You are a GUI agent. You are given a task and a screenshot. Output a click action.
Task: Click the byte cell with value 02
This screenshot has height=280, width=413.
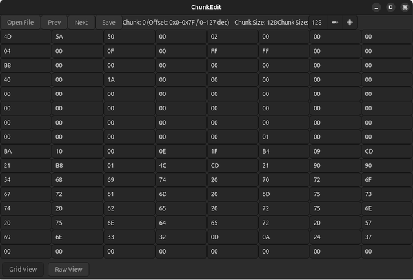(x=232, y=37)
